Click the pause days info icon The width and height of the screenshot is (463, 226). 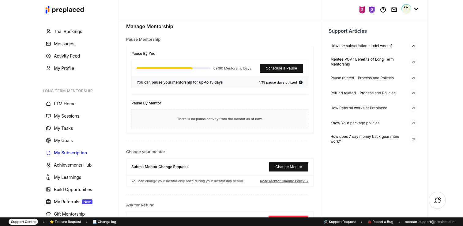coord(301,82)
